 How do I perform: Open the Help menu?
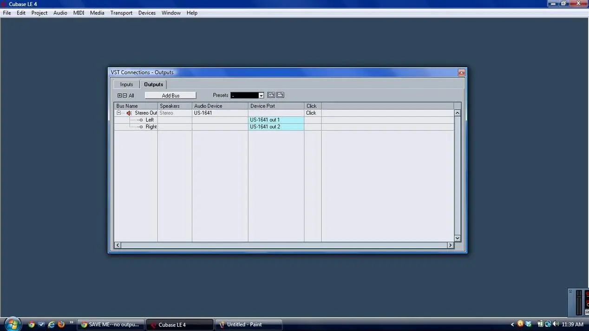click(x=192, y=13)
